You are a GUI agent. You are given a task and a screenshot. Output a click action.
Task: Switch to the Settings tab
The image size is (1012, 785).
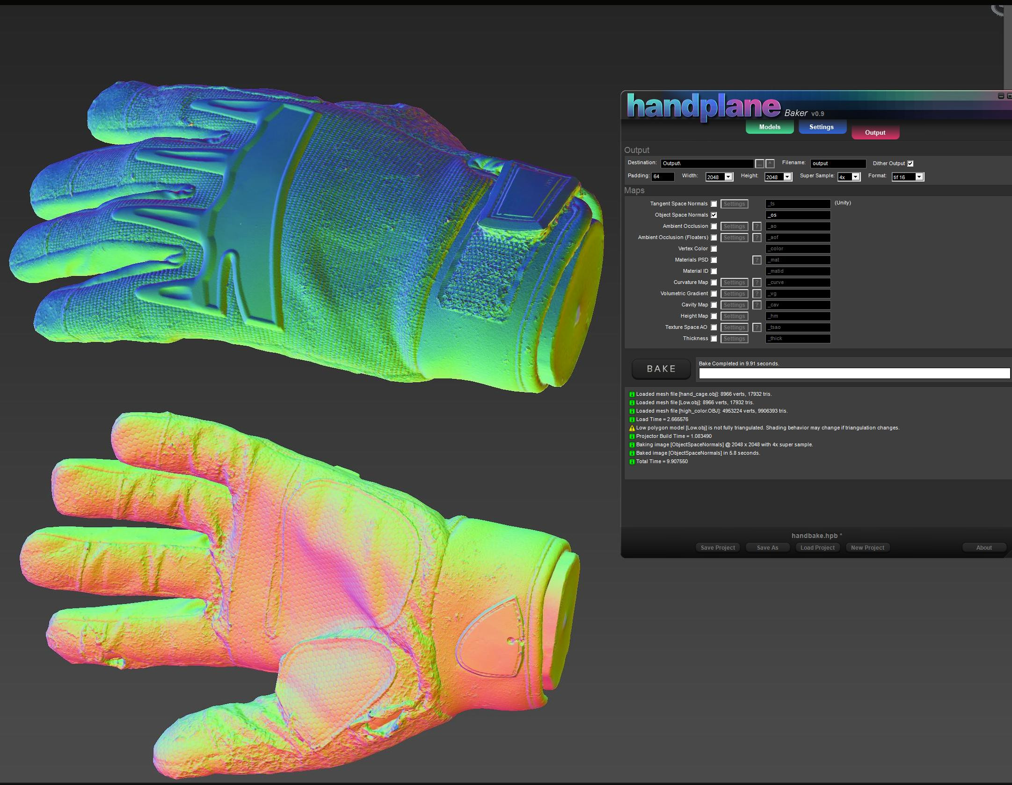pyautogui.click(x=822, y=127)
